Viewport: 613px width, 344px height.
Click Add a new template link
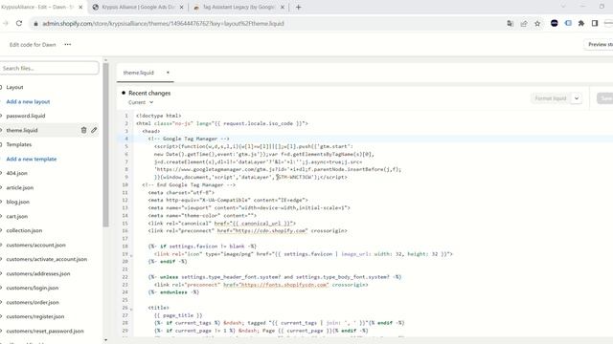coord(32,160)
